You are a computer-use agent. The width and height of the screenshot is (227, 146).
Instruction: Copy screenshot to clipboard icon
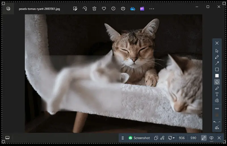[x=156, y=138]
